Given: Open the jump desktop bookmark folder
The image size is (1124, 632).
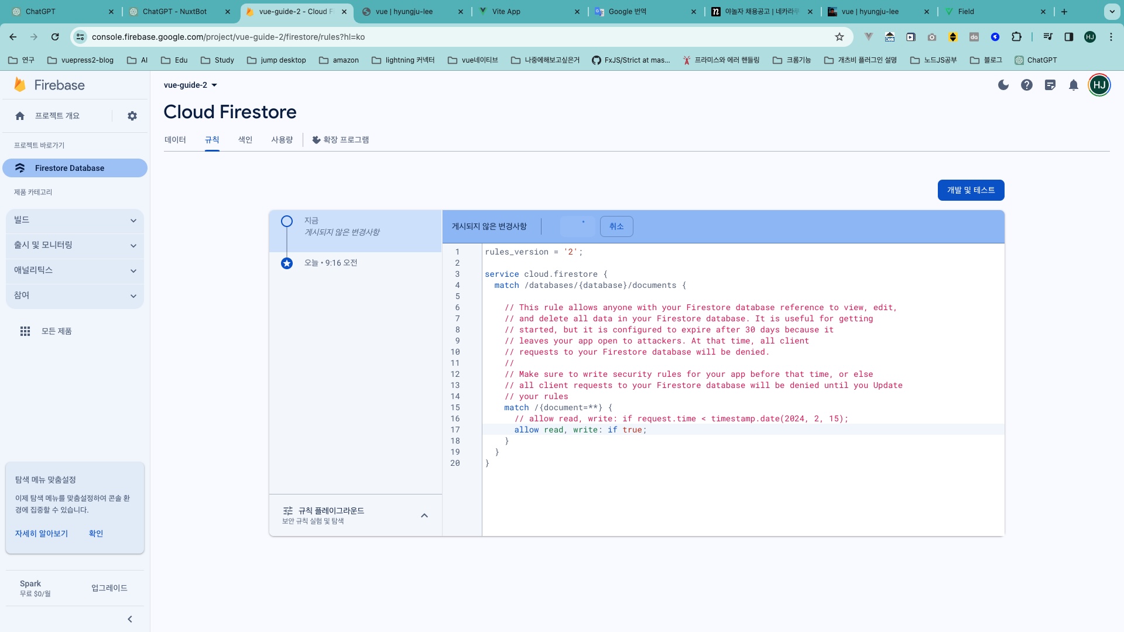Looking at the screenshot, I should click(x=276, y=60).
